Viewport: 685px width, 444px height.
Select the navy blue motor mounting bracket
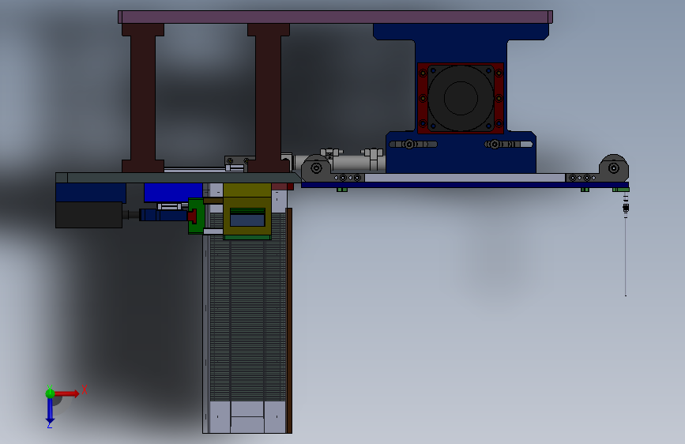point(461,52)
